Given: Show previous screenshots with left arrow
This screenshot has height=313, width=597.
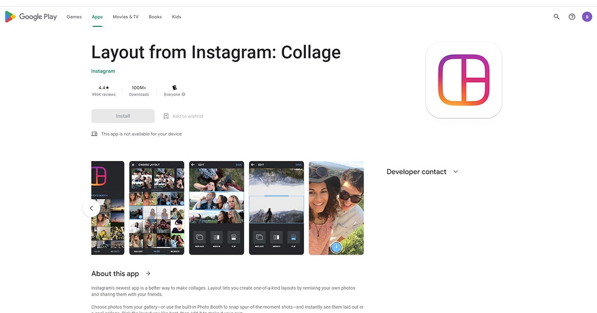Looking at the screenshot, I should coord(91,208).
